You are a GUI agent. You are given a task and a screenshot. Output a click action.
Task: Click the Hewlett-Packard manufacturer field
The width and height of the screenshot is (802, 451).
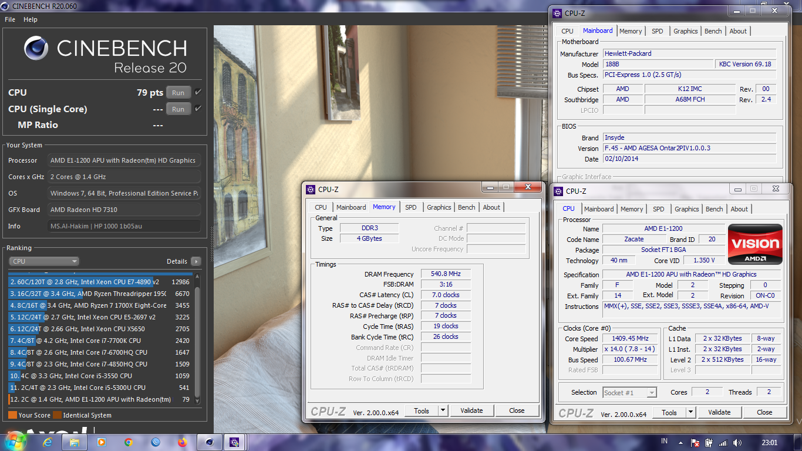point(689,53)
